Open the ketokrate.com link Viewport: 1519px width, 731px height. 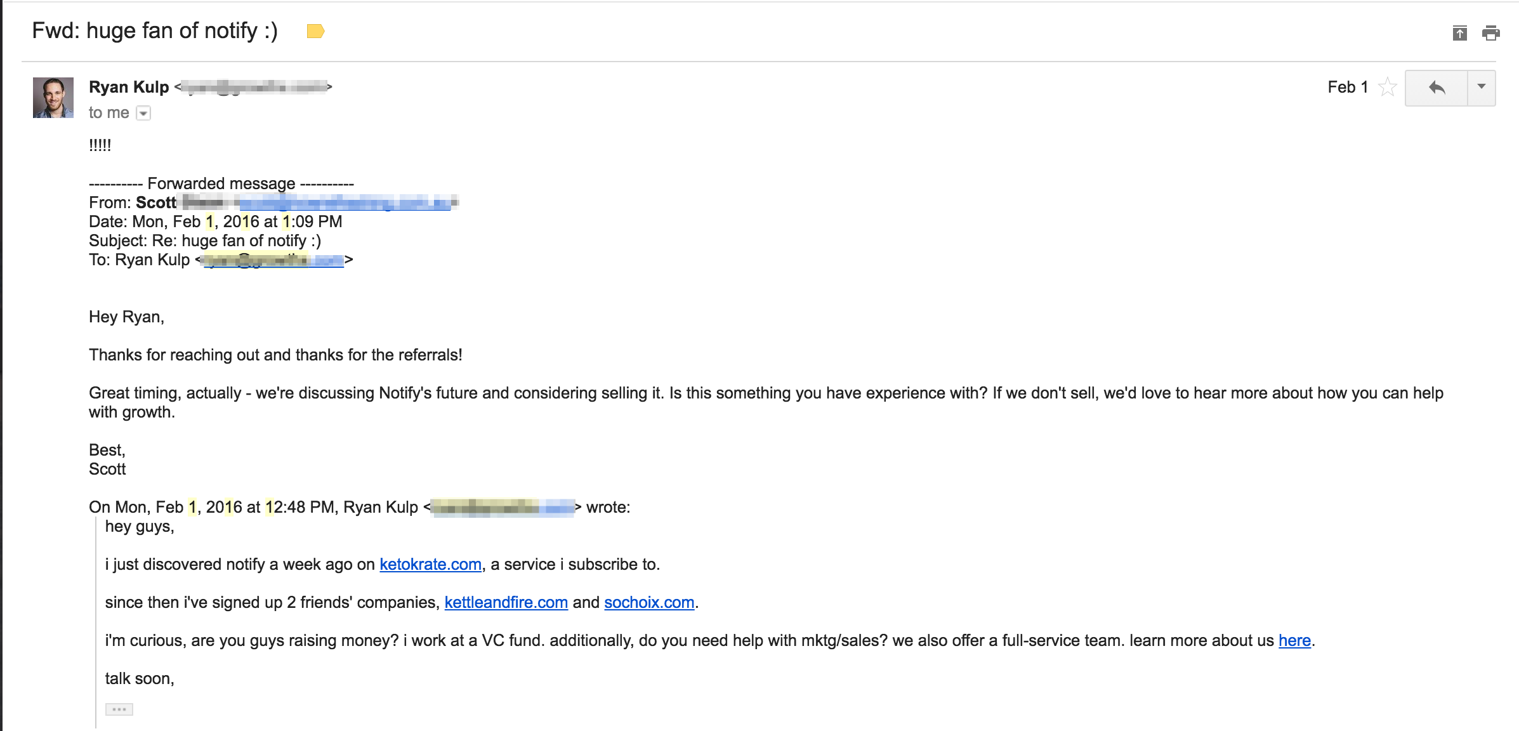(x=430, y=564)
